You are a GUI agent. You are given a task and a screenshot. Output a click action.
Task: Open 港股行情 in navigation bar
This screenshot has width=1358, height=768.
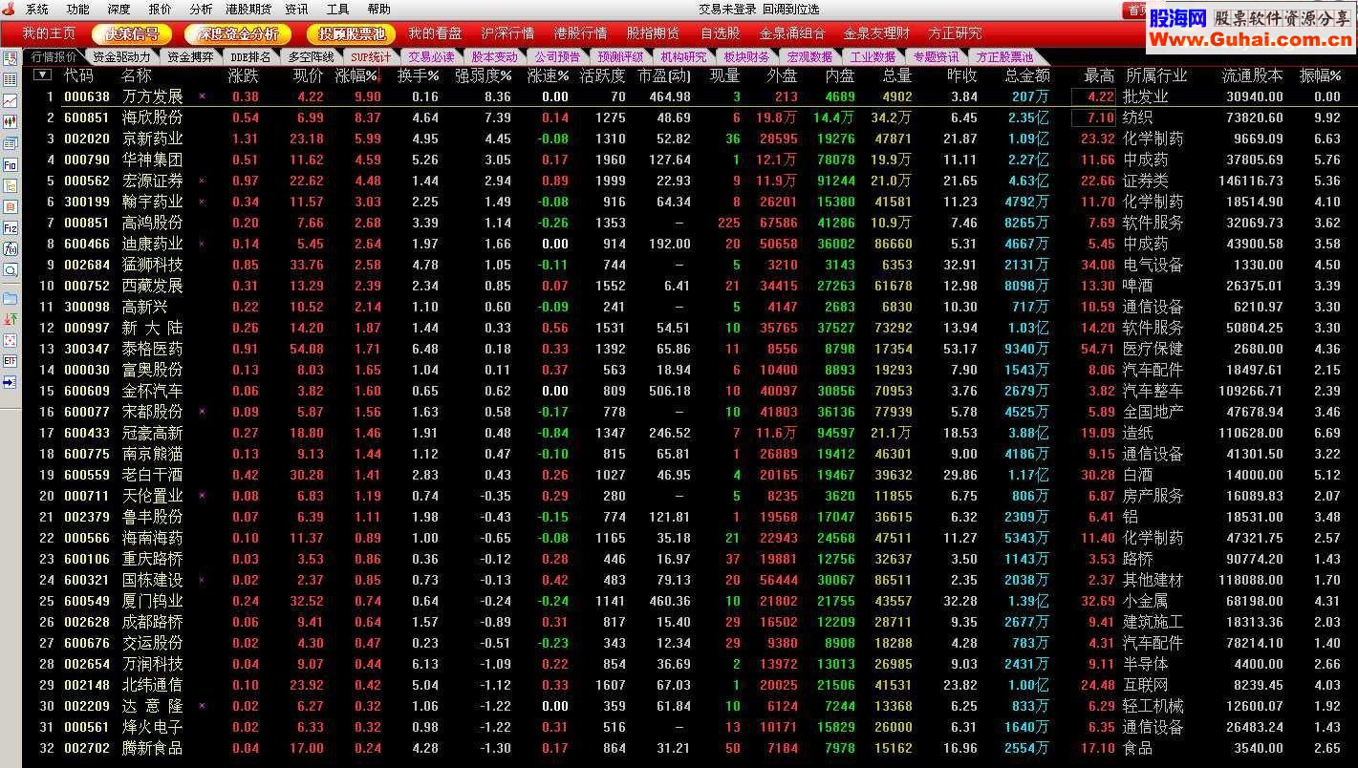pyautogui.click(x=581, y=33)
